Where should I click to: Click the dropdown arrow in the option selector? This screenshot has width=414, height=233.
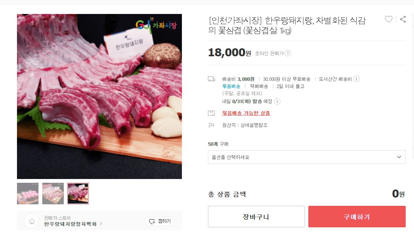[399, 157]
